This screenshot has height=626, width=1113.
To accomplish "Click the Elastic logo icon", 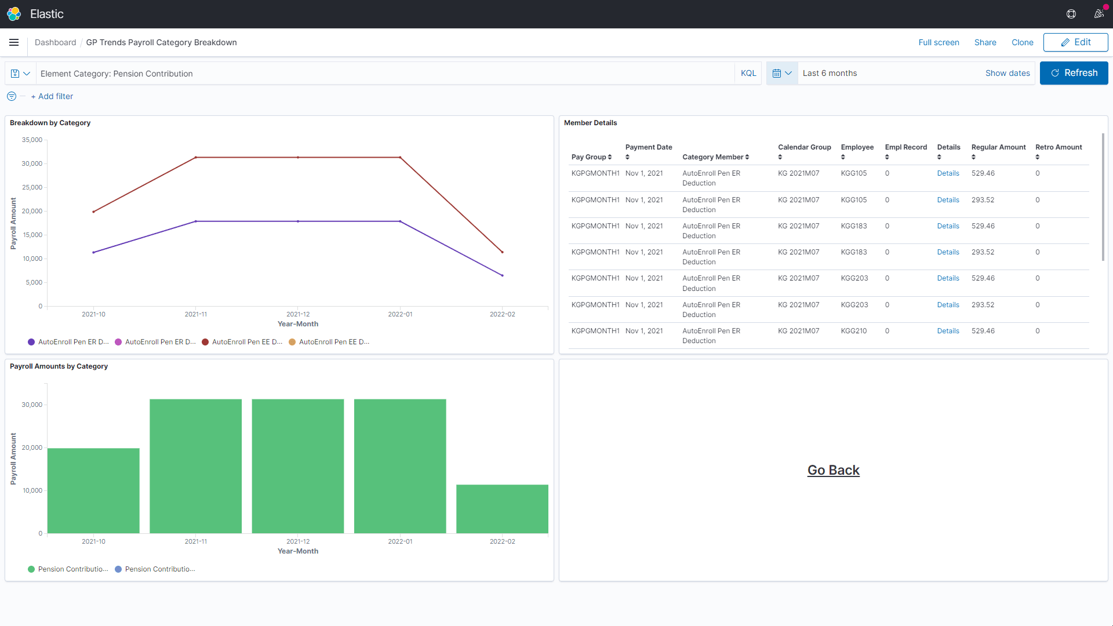I will click(x=14, y=14).
